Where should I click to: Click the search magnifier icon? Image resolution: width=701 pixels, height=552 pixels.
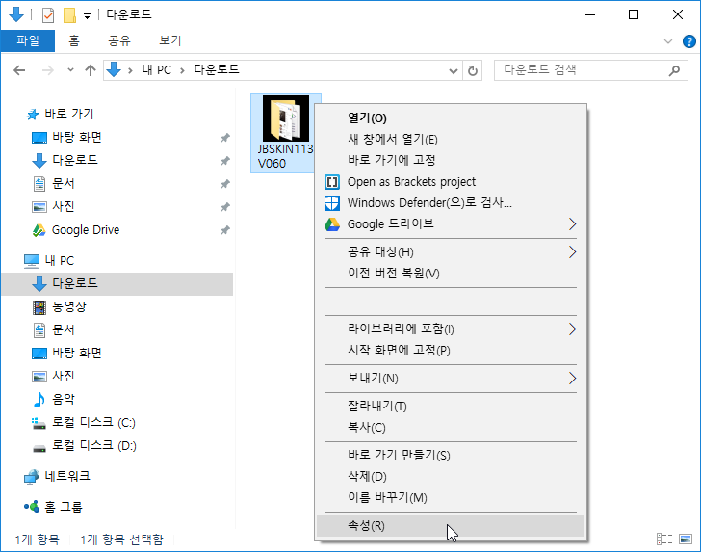pos(674,70)
